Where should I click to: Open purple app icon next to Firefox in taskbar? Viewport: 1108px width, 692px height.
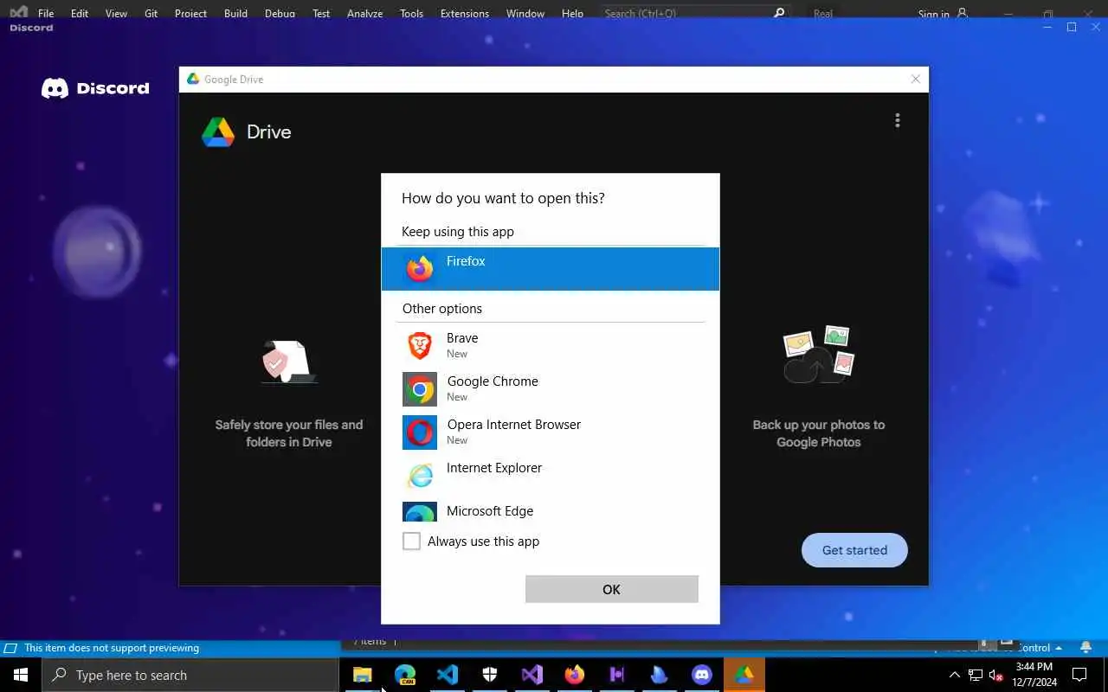pyautogui.click(x=617, y=675)
